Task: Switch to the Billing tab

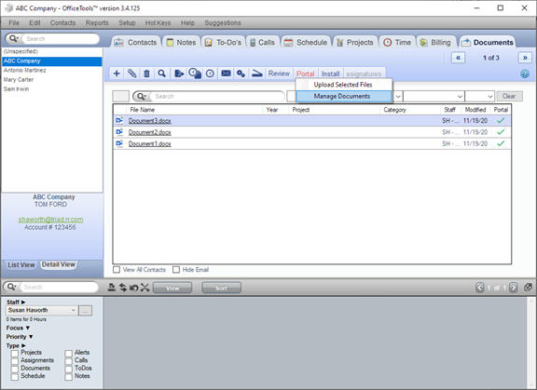Action: pyautogui.click(x=436, y=43)
